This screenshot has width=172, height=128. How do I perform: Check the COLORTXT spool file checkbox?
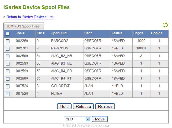[8, 86]
